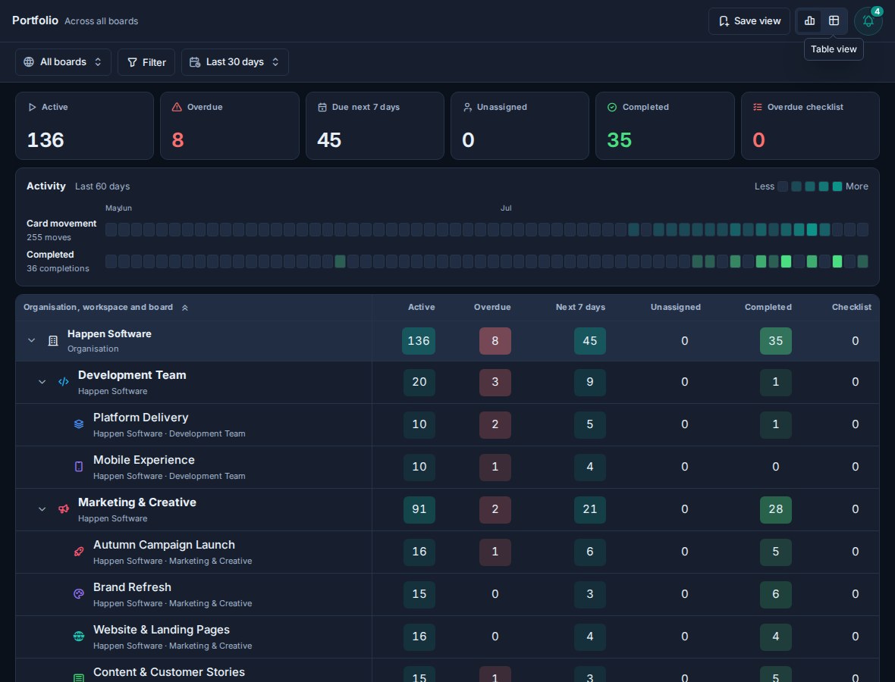Click the Due next 7 days calendar icon

point(322,107)
